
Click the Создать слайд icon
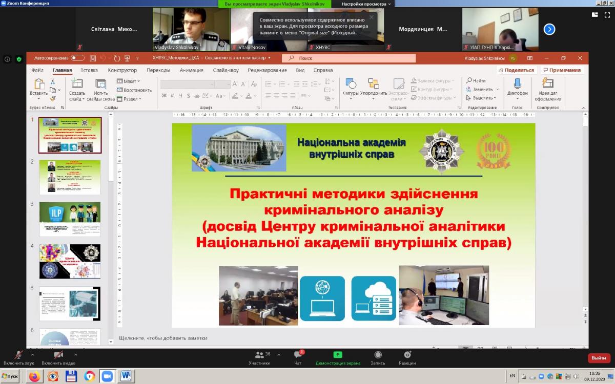77,84
